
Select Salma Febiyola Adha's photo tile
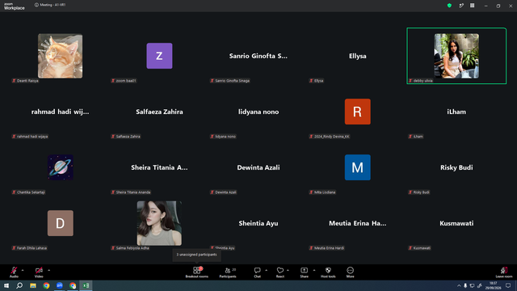159,223
